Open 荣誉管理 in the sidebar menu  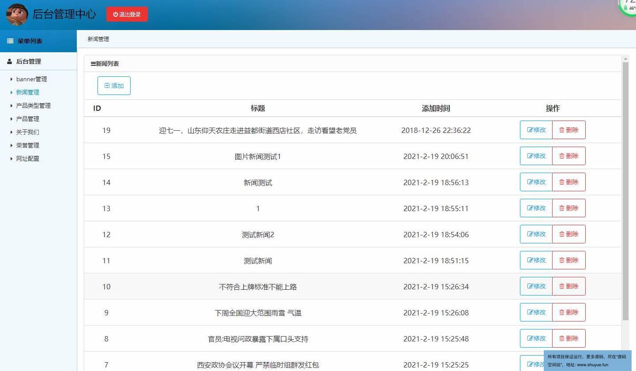point(28,145)
